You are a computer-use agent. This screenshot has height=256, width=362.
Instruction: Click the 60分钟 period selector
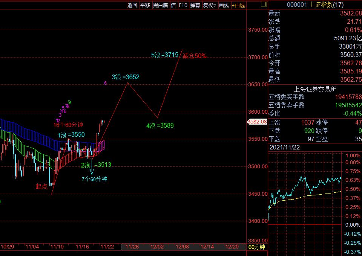[256, 247]
